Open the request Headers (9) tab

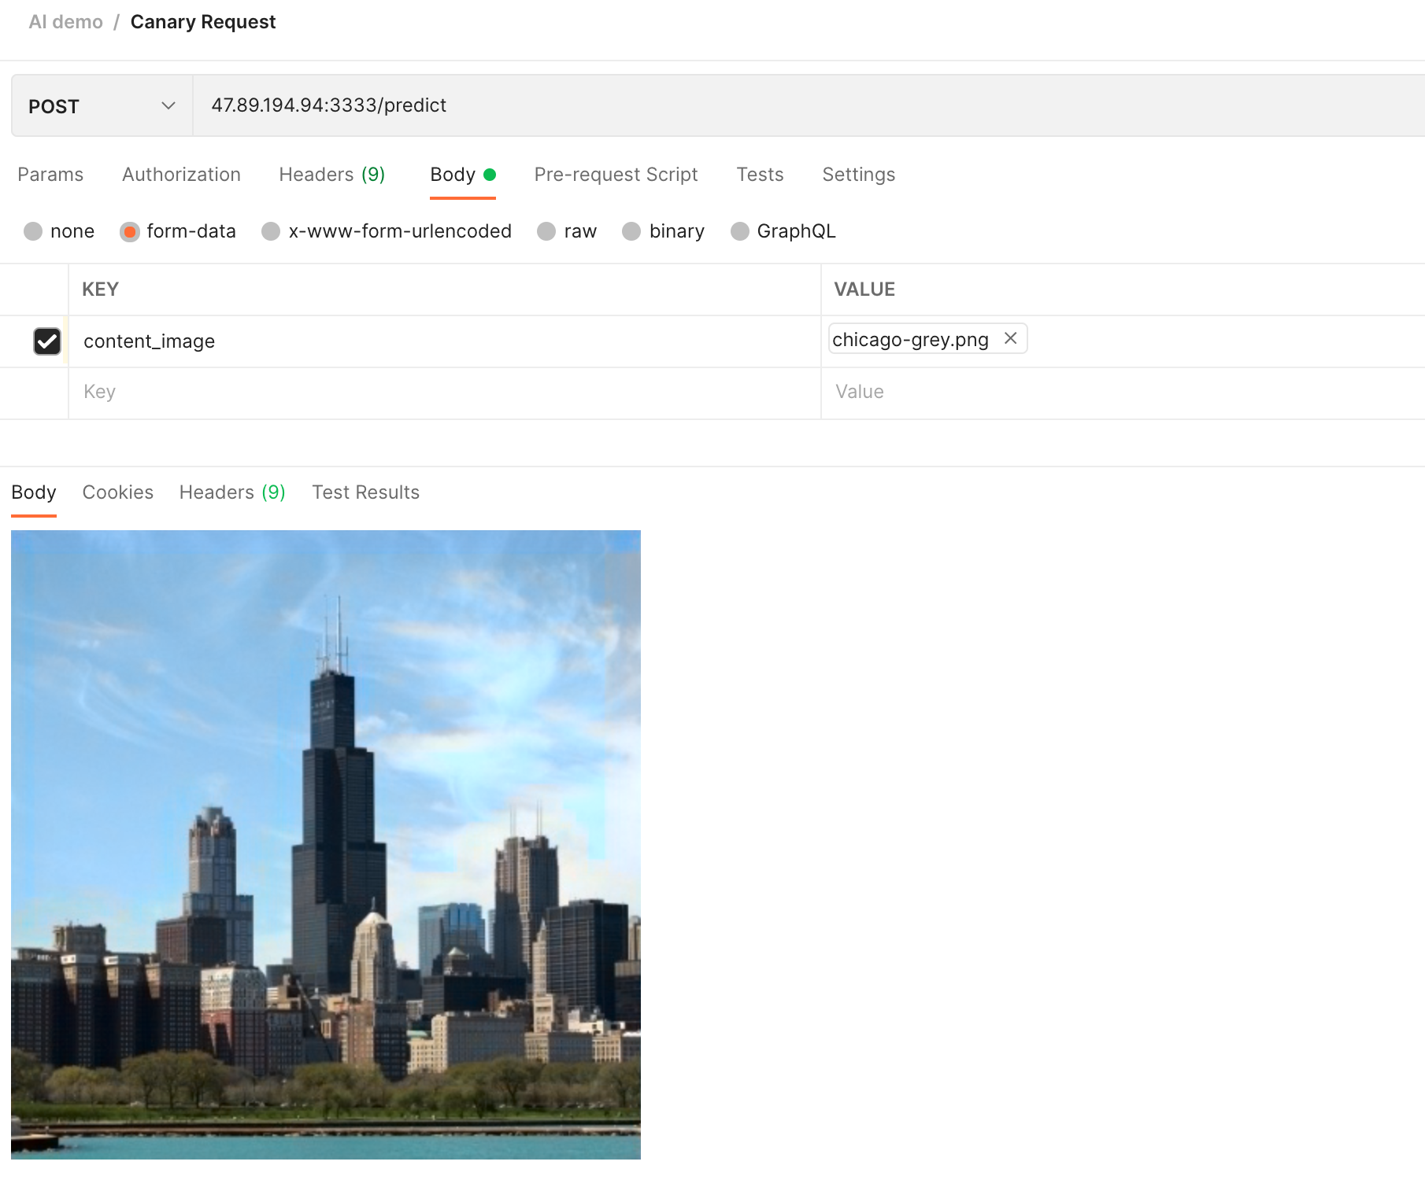click(x=331, y=175)
